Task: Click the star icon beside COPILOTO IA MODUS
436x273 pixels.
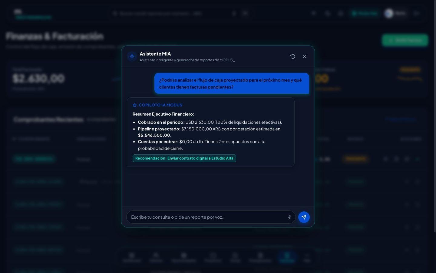Action: pyautogui.click(x=135, y=105)
